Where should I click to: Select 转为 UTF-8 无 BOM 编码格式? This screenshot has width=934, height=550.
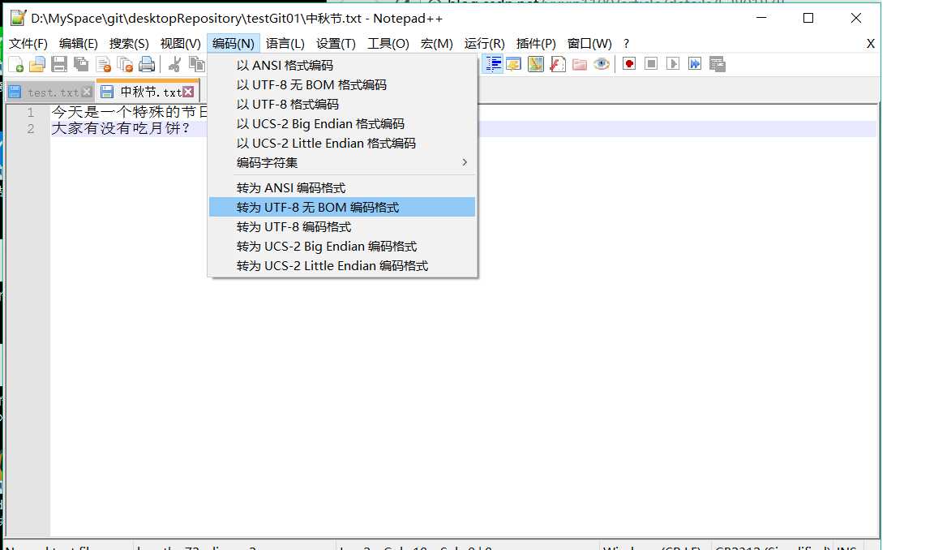click(x=342, y=208)
